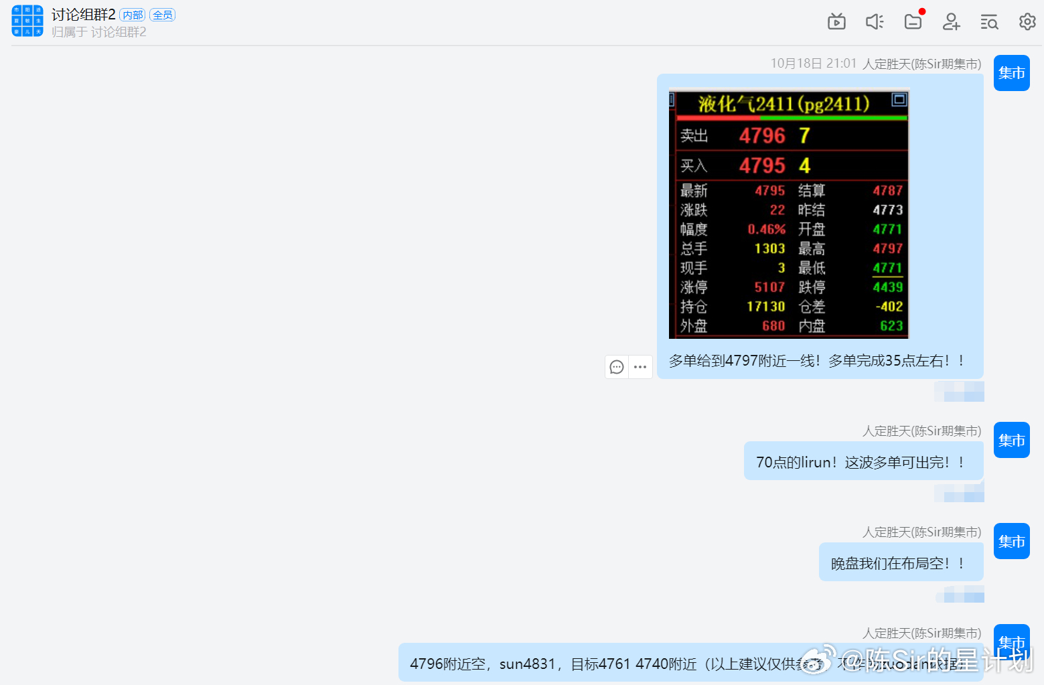Open group announcement speaker icon
Viewport: 1044px width, 685px height.
tap(875, 22)
